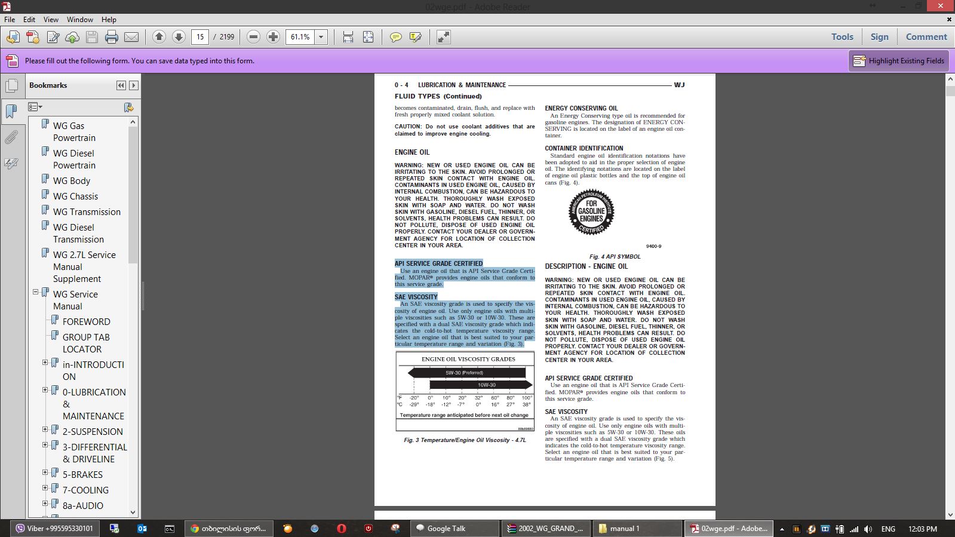Click the Fill and Sign toolbar icon

point(53,37)
